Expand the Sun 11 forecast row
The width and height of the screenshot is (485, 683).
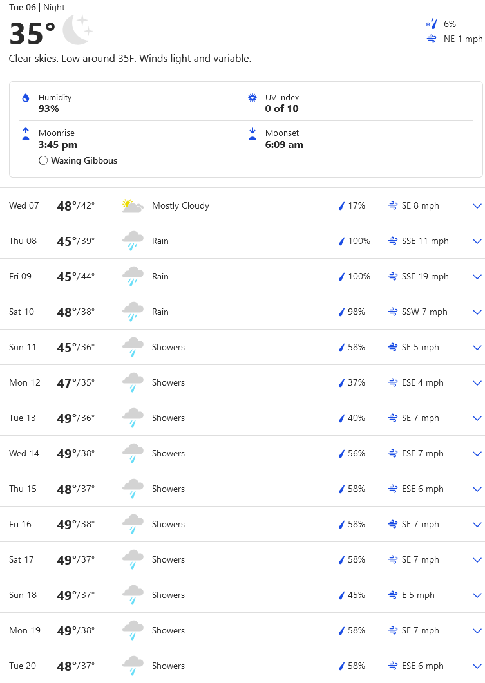(477, 348)
